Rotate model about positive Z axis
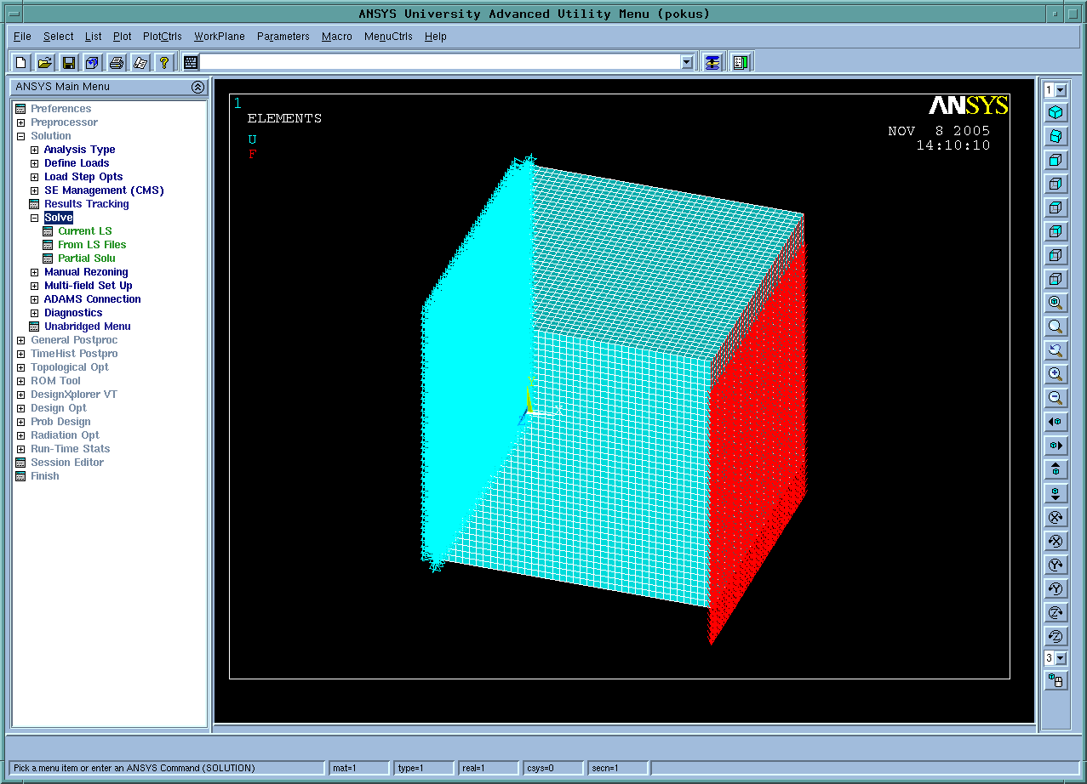The height and width of the screenshot is (784, 1087). click(x=1056, y=612)
